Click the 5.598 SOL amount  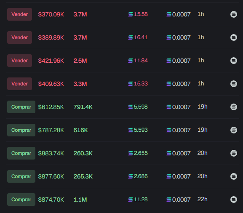tap(141, 107)
